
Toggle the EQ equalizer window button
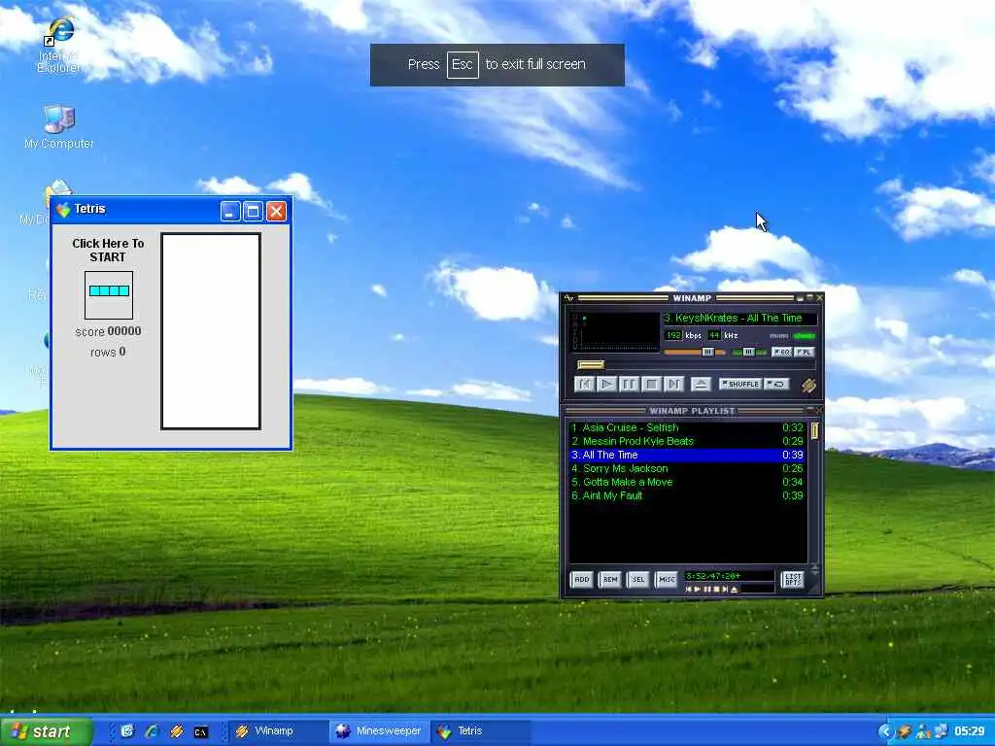point(781,352)
